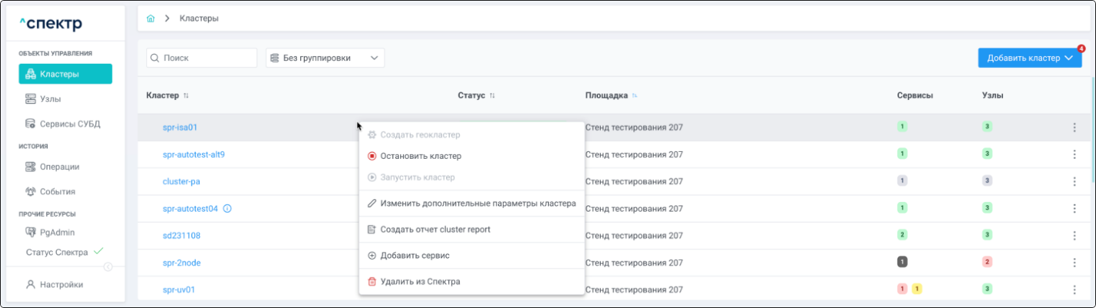Select Остановить кластер from context menu
This screenshot has width=1096, height=308.
point(420,156)
